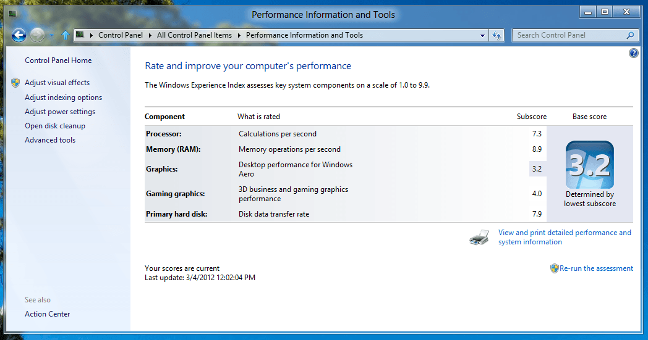Image resolution: width=648 pixels, height=340 pixels.
Task: Open recent locations dropdown arrow
Action: [x=51, y=36]
